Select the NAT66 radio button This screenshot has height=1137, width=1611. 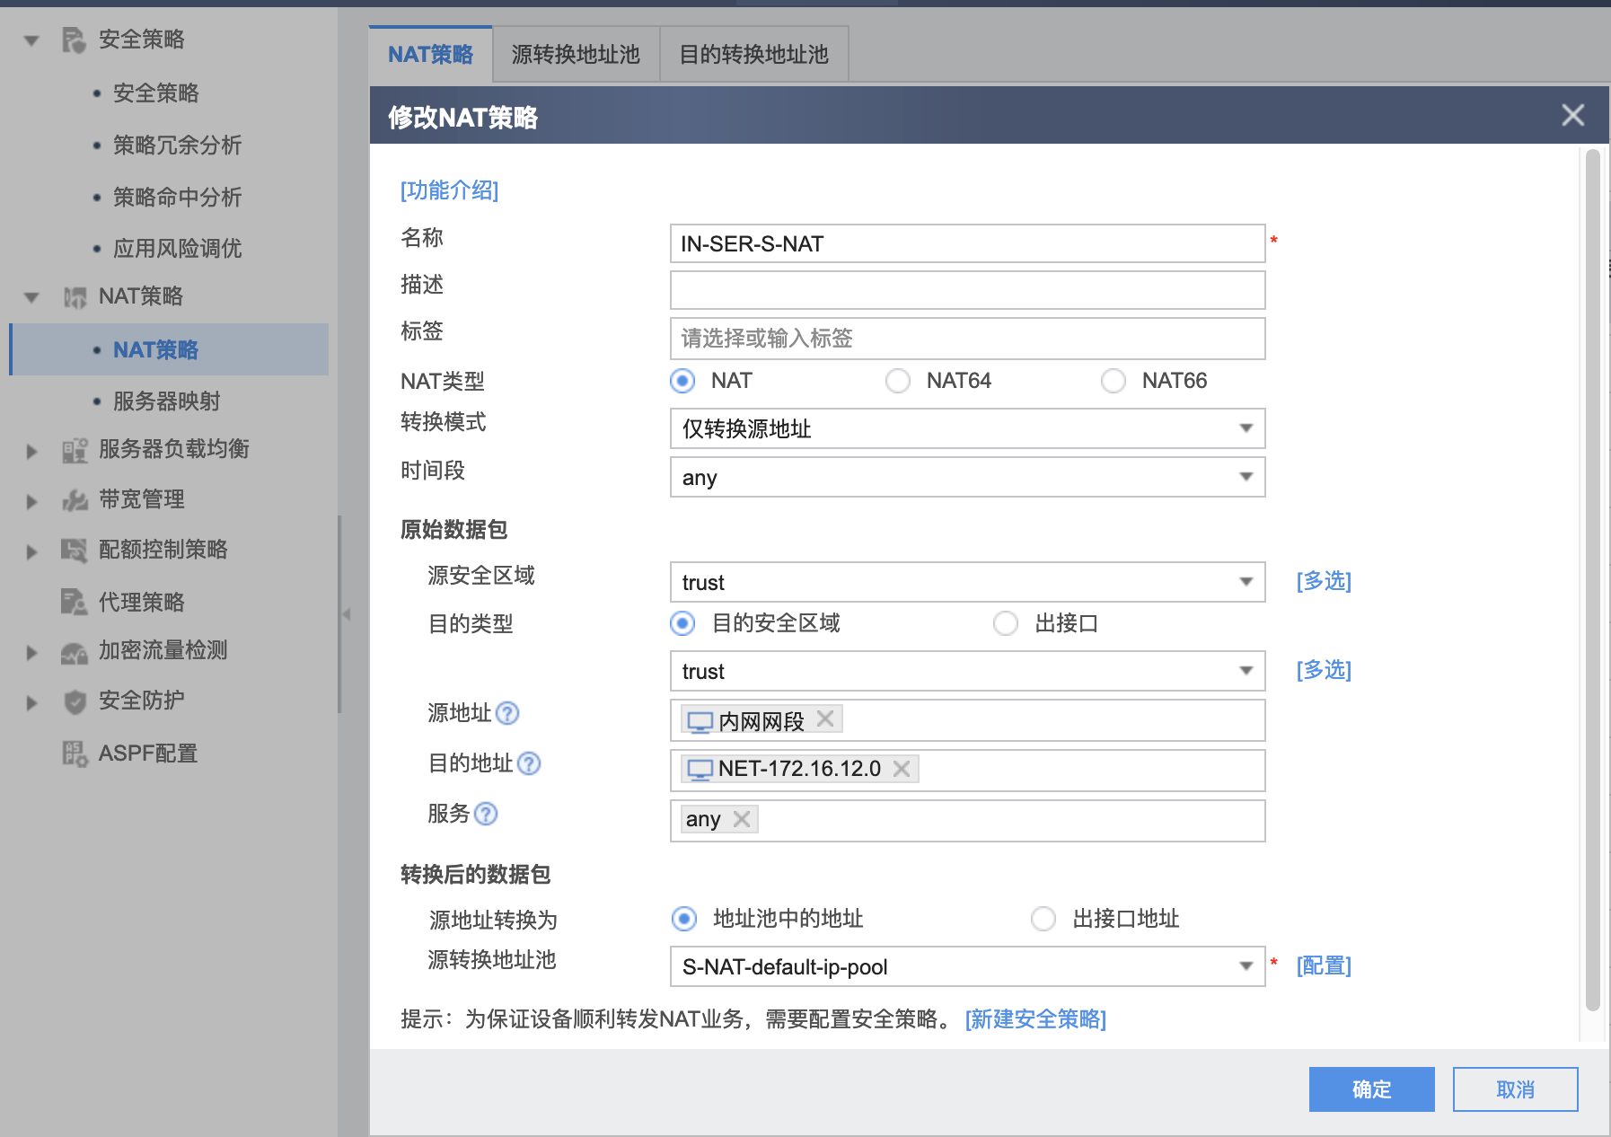pos(1114,381)
